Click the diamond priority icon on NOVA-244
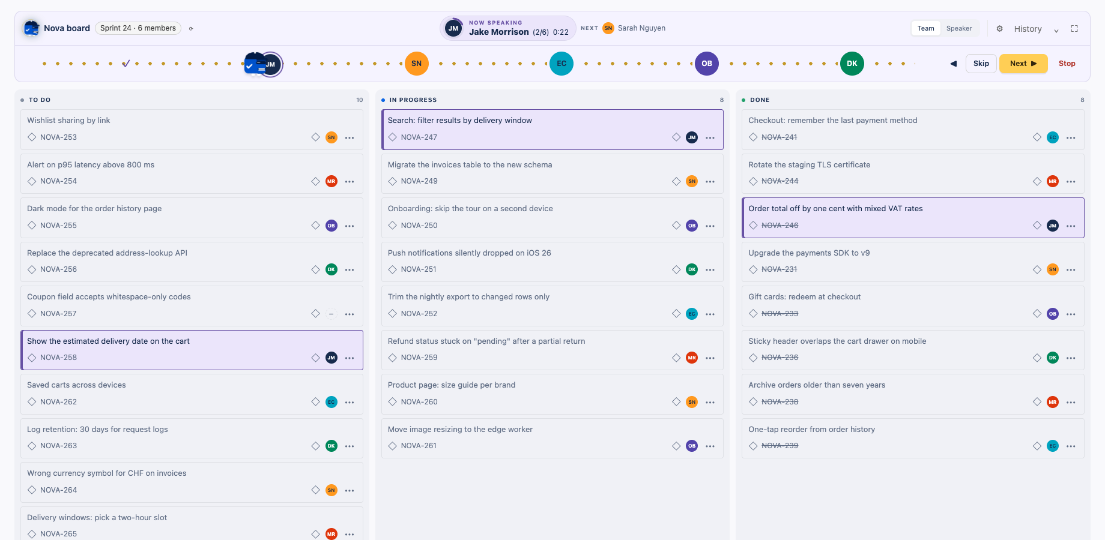Screen dimensions: 1105x540 [1037, 181]
